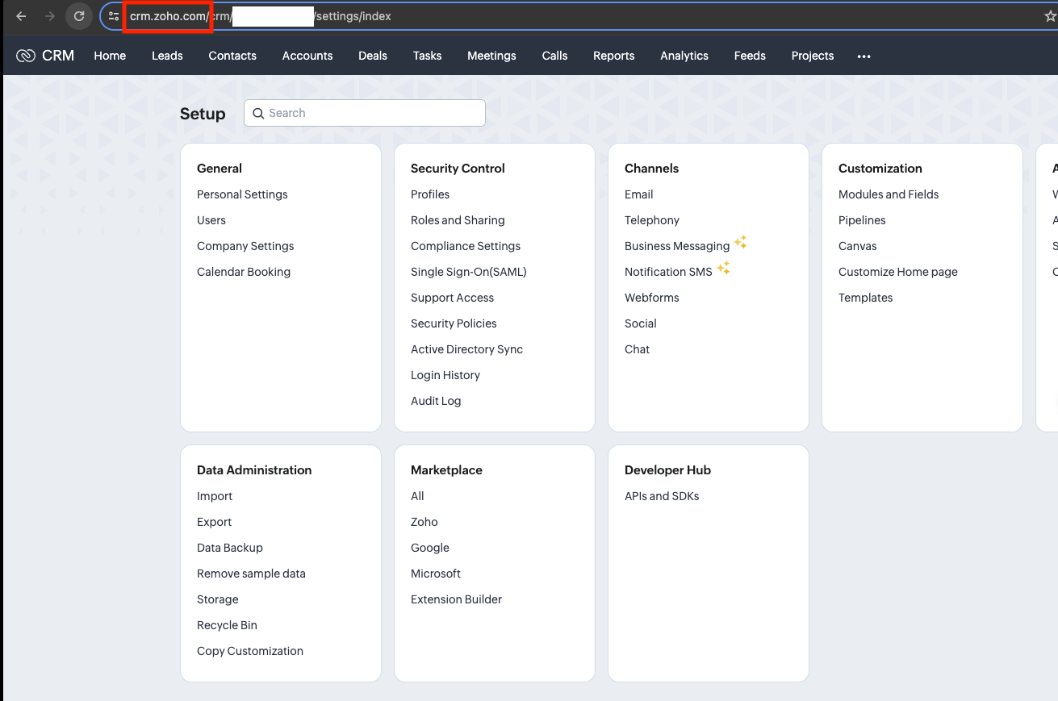The width and height of the screenshot is (1058, 701).
Task: Open the site info icon in address bar
Action: (x=114, y=16)
